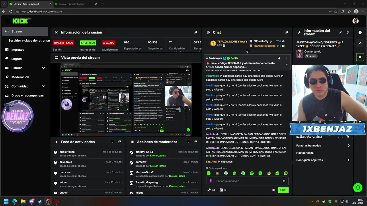Click the browser refresh button
The image size is (367, 206).
(11, 11)
